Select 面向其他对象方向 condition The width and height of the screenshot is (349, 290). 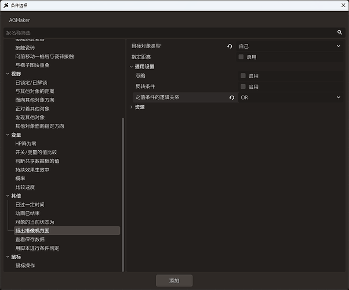35,100
